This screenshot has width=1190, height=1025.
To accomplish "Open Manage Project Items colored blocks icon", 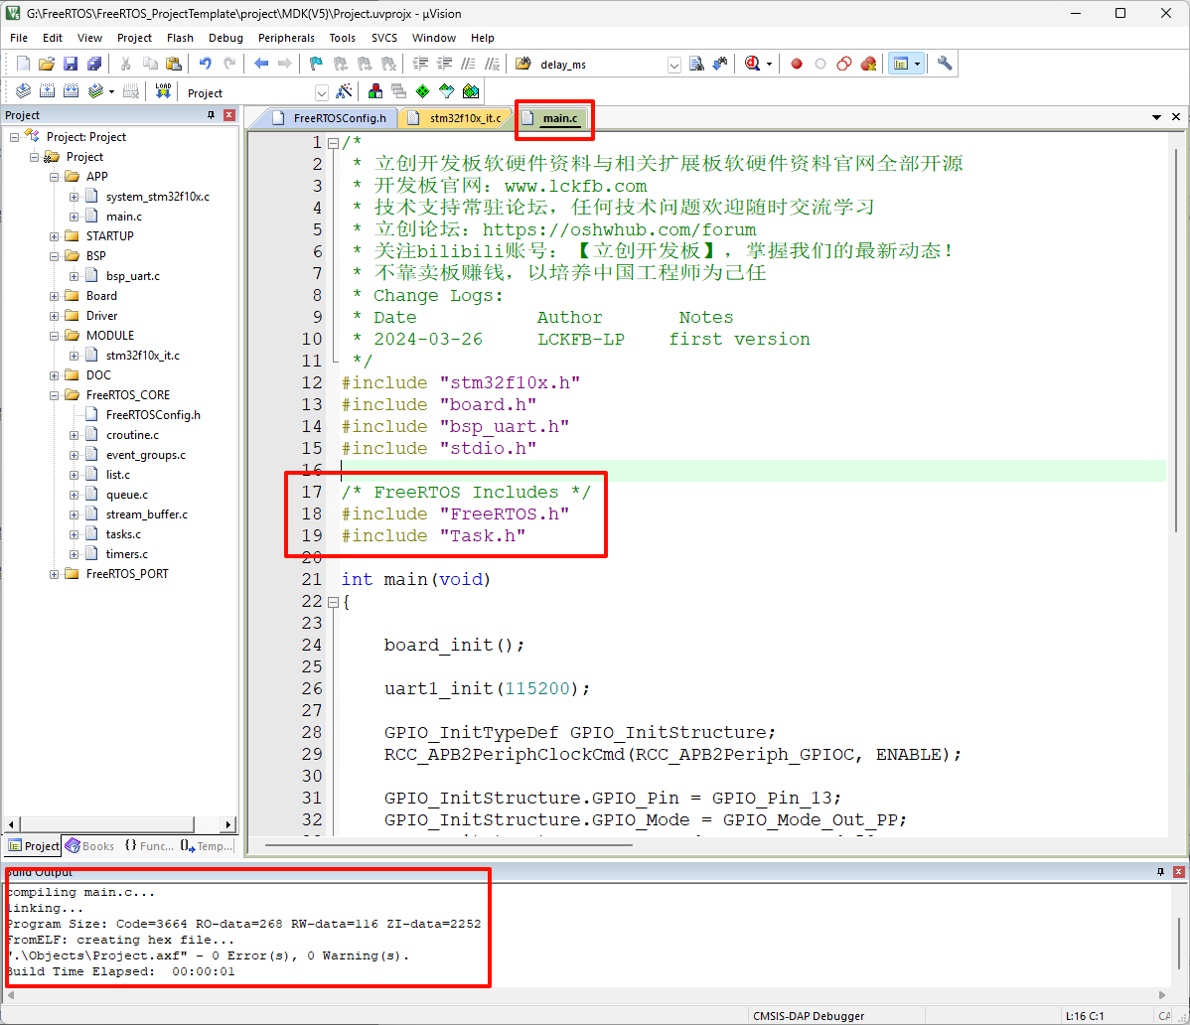I will tap(374, 91).
